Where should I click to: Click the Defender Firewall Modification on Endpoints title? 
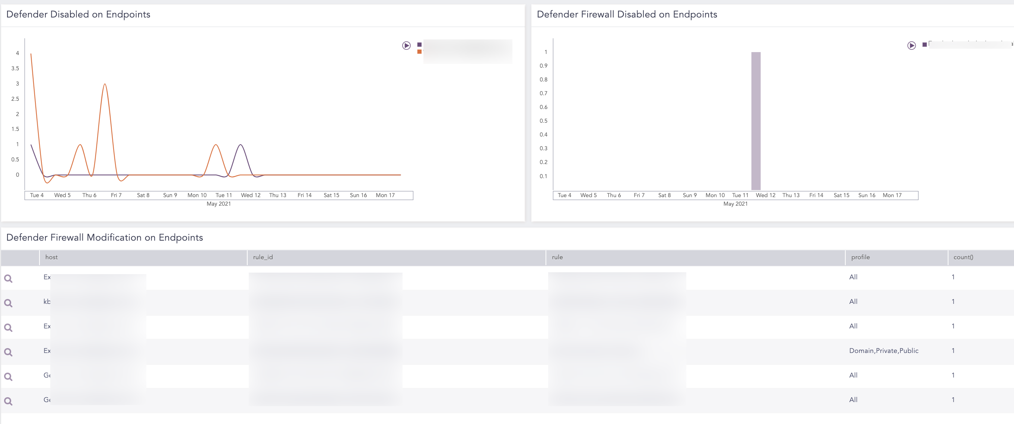105,237
